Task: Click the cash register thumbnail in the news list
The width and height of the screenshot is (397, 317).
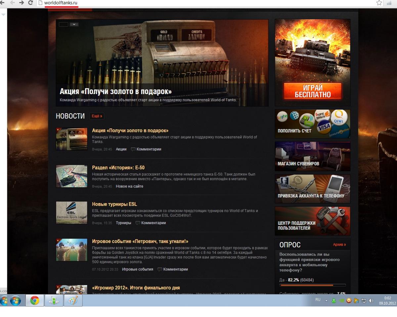Action: point(72,139)
